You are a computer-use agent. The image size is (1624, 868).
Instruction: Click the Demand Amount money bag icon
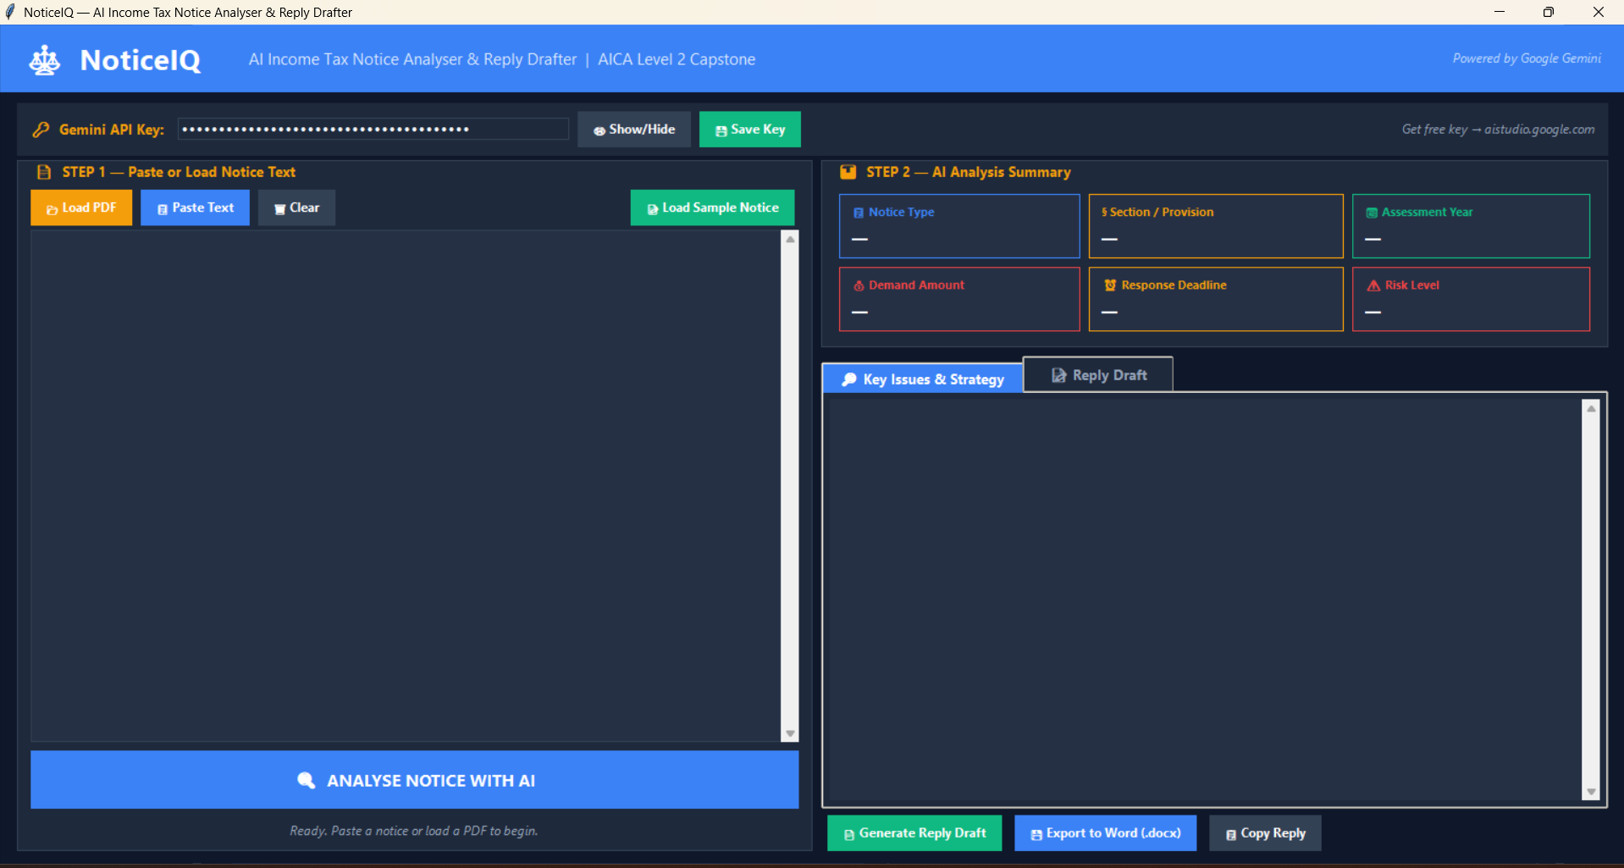[859, 286]
